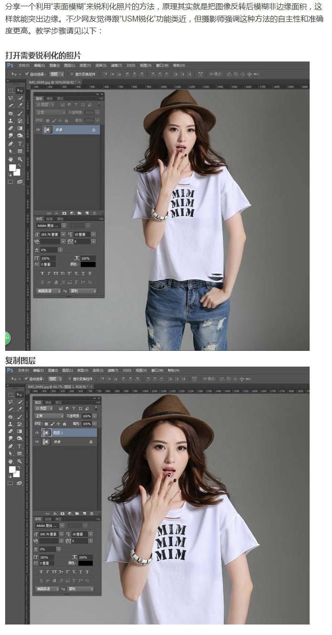Add adjustment layer icon in 50% window

tap(72, 213)
